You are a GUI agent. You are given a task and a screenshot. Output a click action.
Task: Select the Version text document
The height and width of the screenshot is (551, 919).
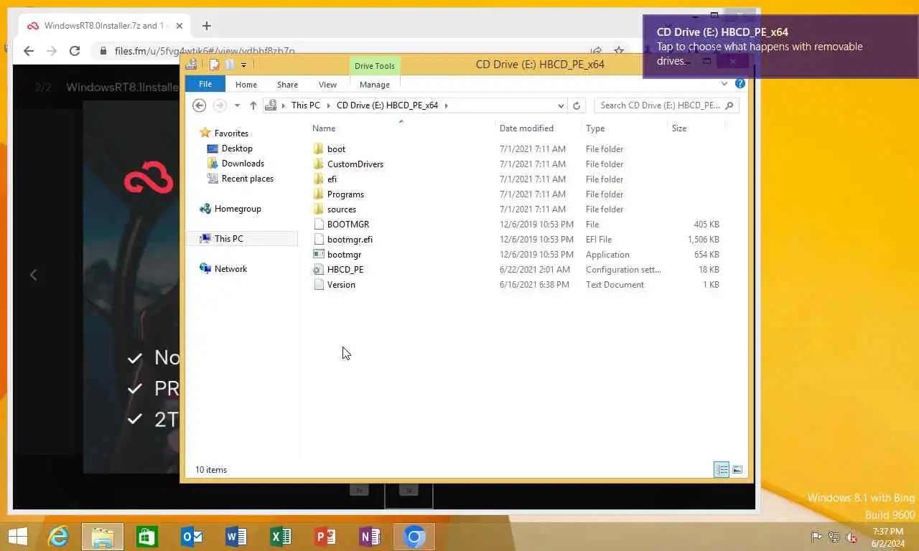(341, 285)
